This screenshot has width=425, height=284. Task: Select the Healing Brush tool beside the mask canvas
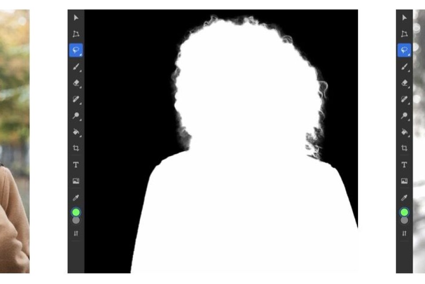click(76, 99)
